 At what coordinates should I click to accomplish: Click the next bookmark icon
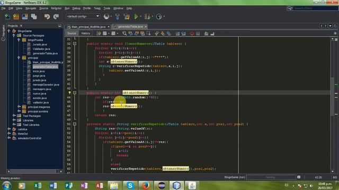pyautogui.click(x=163, y=33)
